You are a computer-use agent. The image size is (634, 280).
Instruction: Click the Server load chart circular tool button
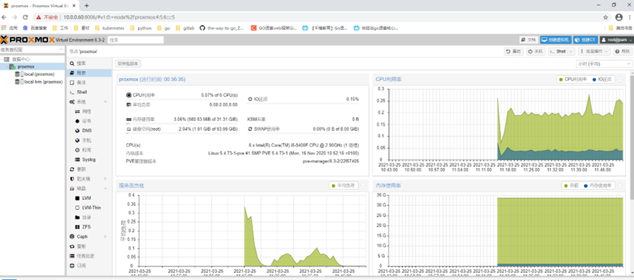363,186
